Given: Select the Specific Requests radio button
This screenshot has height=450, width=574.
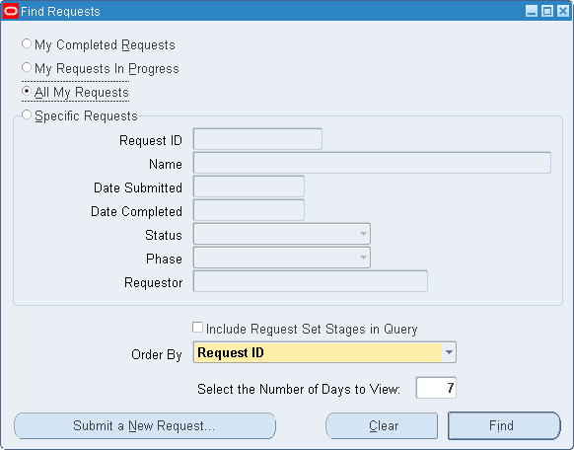Looking at the screenshot, I should click(27, 114).
